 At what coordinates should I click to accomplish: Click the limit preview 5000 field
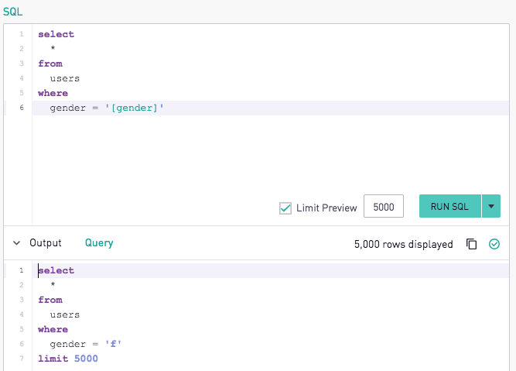(x=384, y=206)
